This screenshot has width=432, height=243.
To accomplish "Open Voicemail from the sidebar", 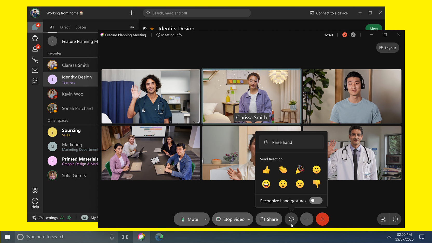I will click(x=35, y=70).
